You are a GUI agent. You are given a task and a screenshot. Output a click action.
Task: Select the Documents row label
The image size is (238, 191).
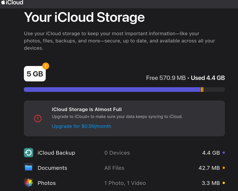click(52, 168)
